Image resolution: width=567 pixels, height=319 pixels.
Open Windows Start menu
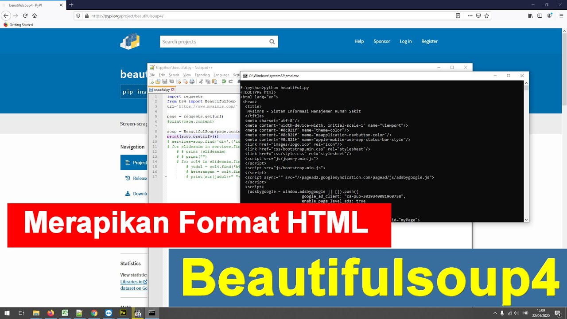pos(7,313)
